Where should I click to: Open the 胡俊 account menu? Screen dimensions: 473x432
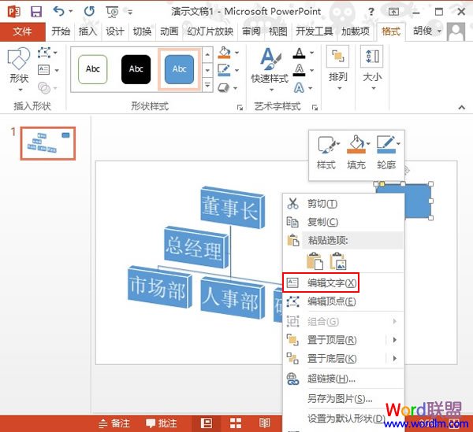[x=426, y=31]
